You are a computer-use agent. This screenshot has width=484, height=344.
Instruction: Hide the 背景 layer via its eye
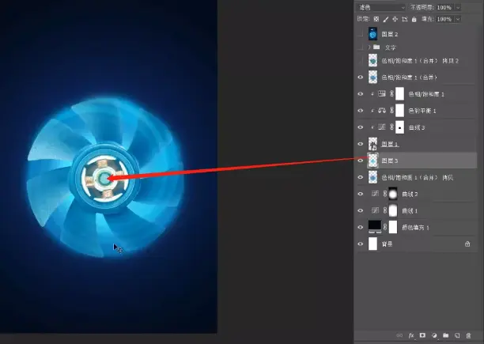pos(360,244)
